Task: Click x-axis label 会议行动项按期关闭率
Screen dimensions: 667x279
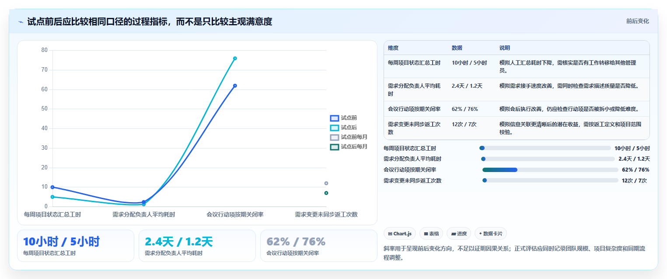Action: tap(235, 215)
